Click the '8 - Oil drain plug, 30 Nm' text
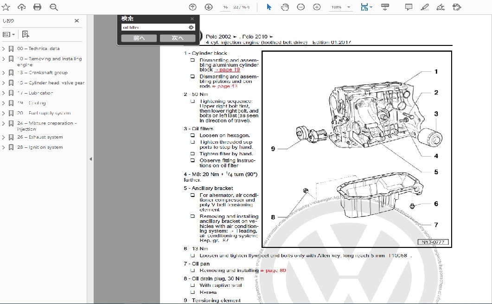Image resolution: width=492 pixels, height=304 pixels. click(x=214, y=279)
